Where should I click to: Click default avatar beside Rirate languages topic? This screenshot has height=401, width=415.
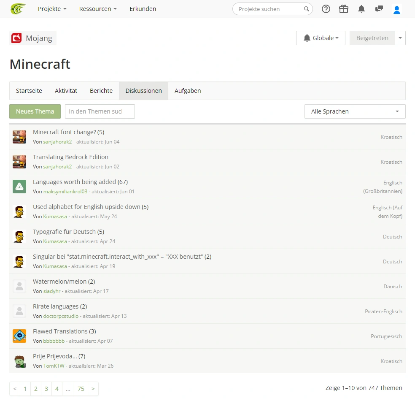(x=19, y=311)
